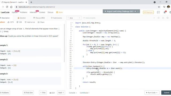Dismiss the August LeetCoding Challenge banner

(x=138, y=11)
